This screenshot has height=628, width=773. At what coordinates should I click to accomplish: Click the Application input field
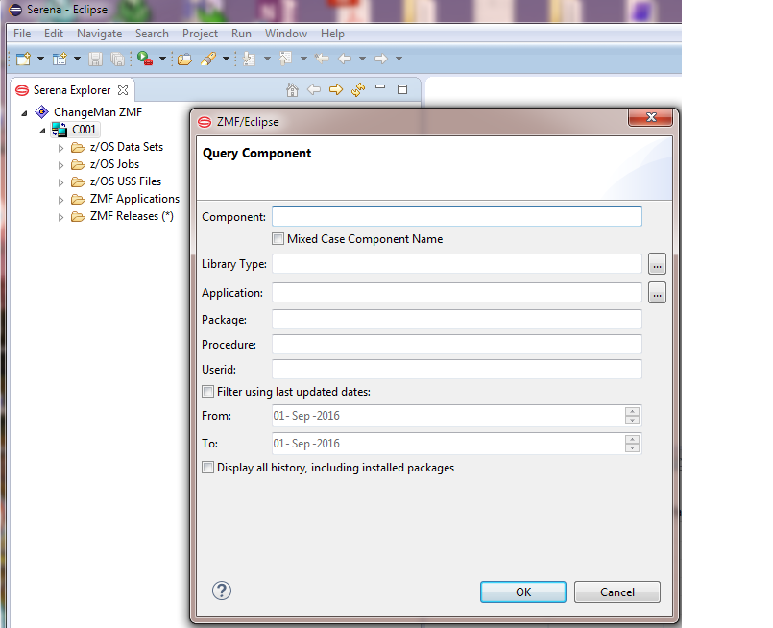pos(457,292)
